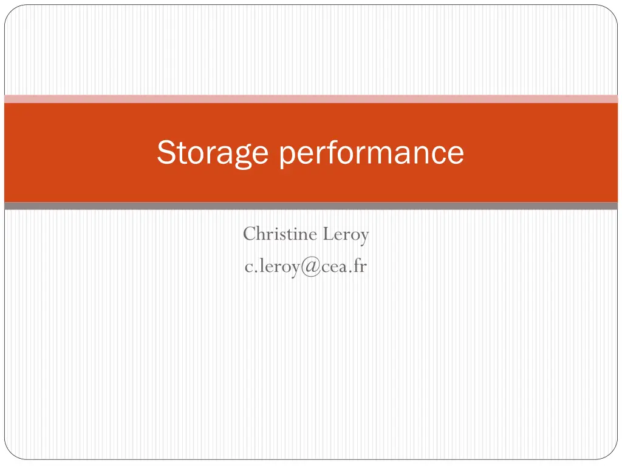Click the blank area below the email address

[310, 364]
